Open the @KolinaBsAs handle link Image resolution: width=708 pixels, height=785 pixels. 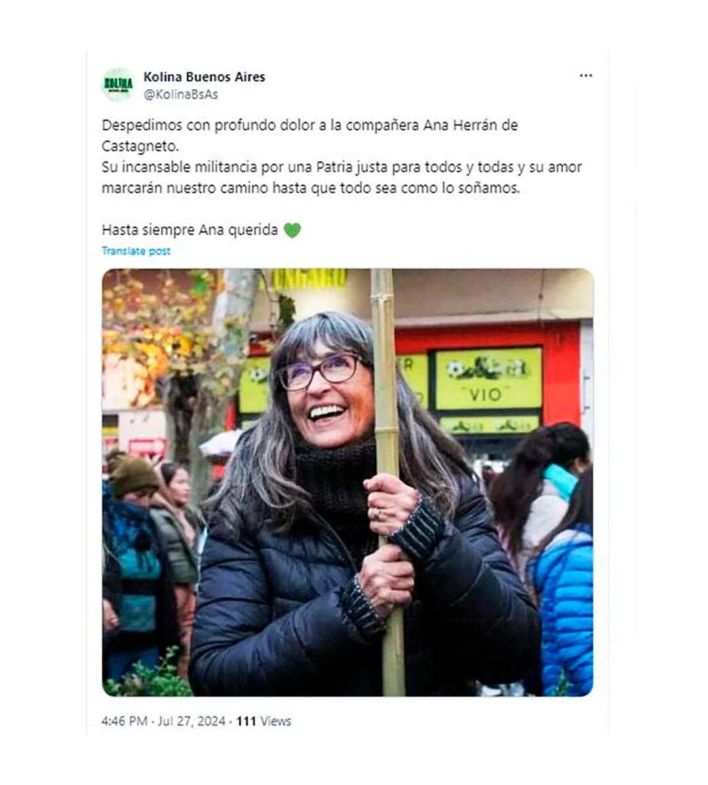[181, 94]
